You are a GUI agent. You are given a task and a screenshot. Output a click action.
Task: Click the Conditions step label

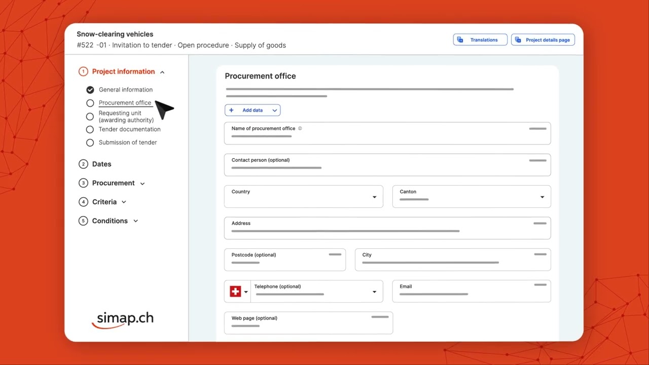pyautogui.click(x=110, y=221)
